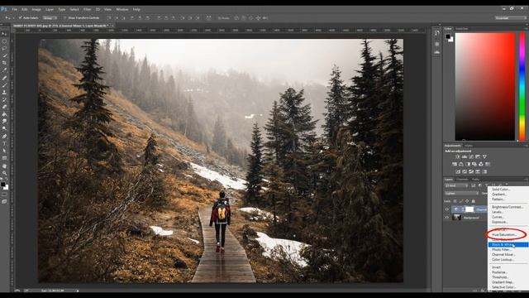Screen dimensions: 529x298
Task: Select the Crop tool
Action: [x=4, y=63]
